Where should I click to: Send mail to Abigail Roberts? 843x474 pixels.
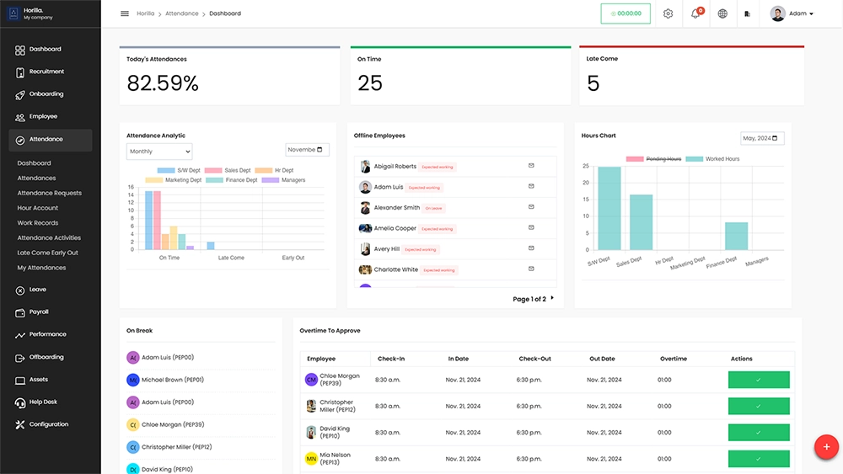(x=531, y=166)
